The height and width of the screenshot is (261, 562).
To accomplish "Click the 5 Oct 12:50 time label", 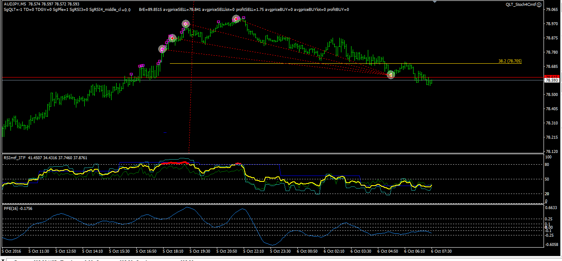I will click(65, 251).
